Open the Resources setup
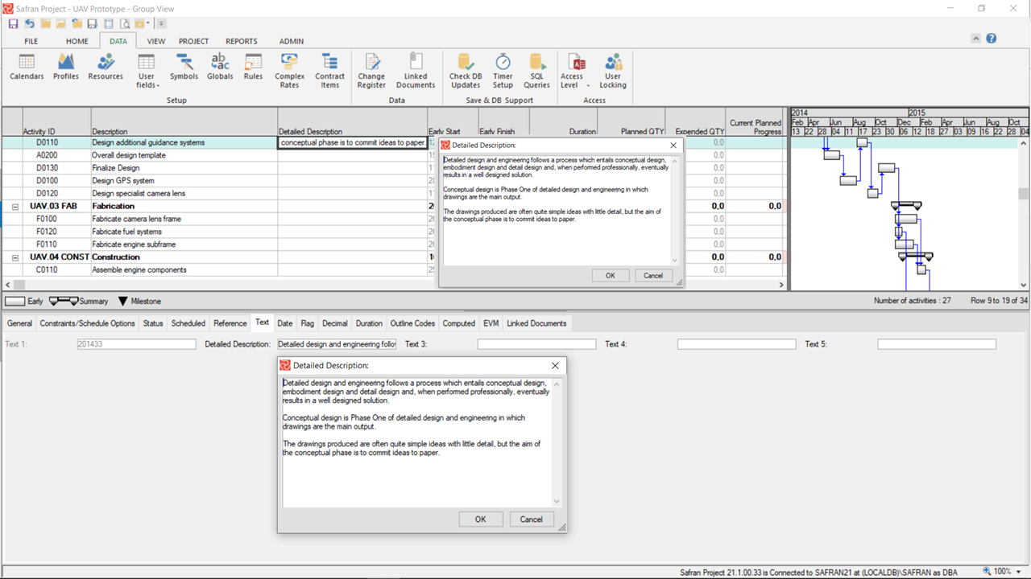1031x579 pixels. [x=106, y=68]
